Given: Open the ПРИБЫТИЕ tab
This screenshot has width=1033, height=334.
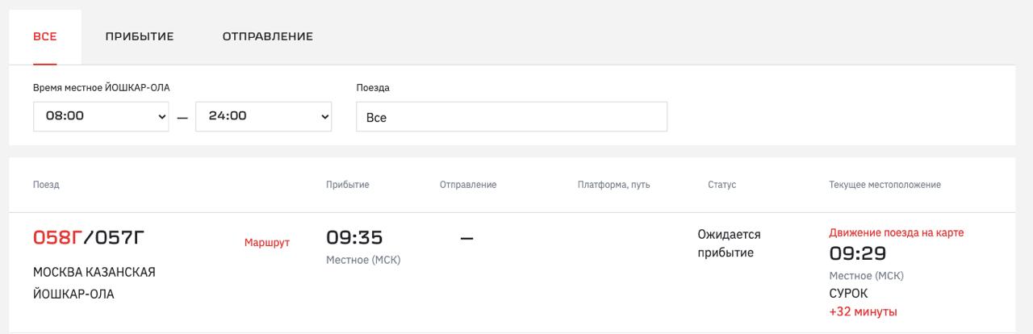Looking at the screenshot, I should coord(140,36).
